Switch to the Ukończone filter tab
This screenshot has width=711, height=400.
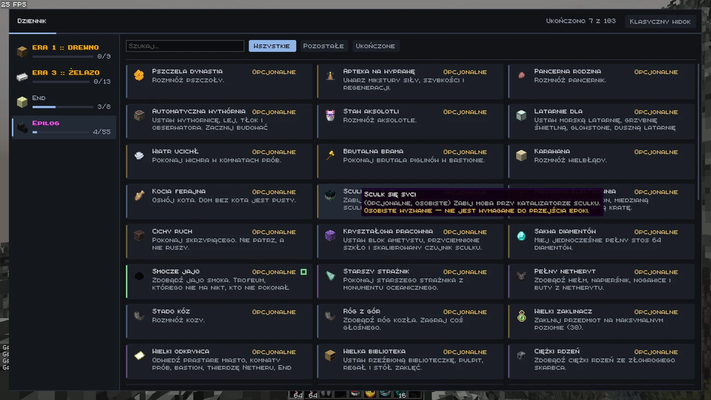point(375,46)
